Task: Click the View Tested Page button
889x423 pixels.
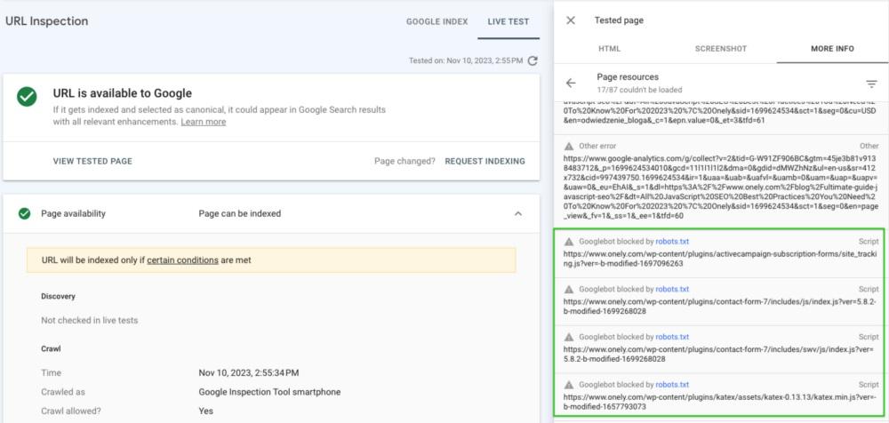Action: point(92,161)
